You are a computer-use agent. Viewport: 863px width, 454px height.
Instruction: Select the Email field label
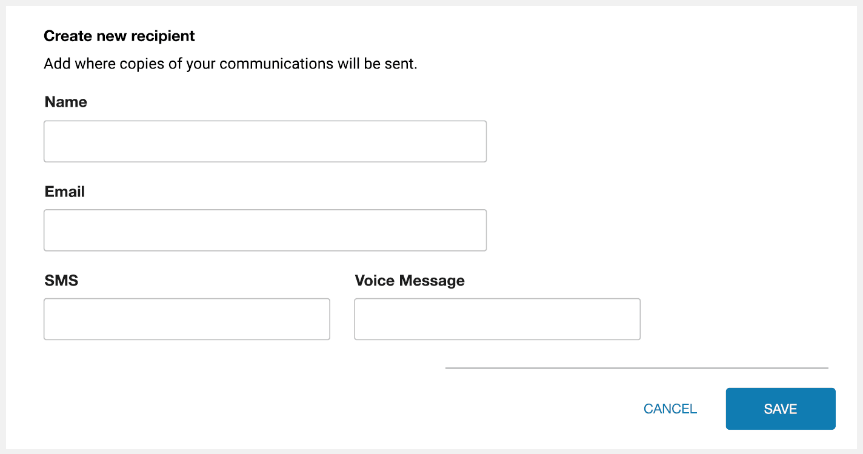[x=64, y=192]
